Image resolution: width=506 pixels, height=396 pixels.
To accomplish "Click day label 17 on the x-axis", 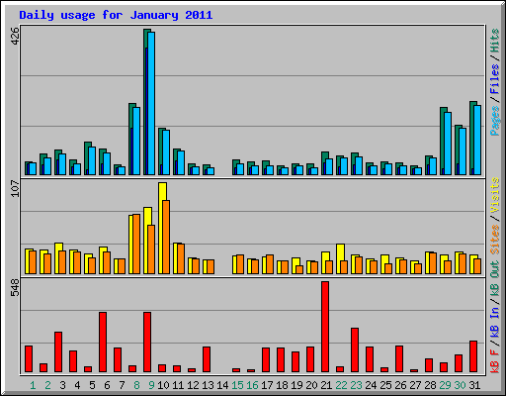I will (x=267, y=385).
